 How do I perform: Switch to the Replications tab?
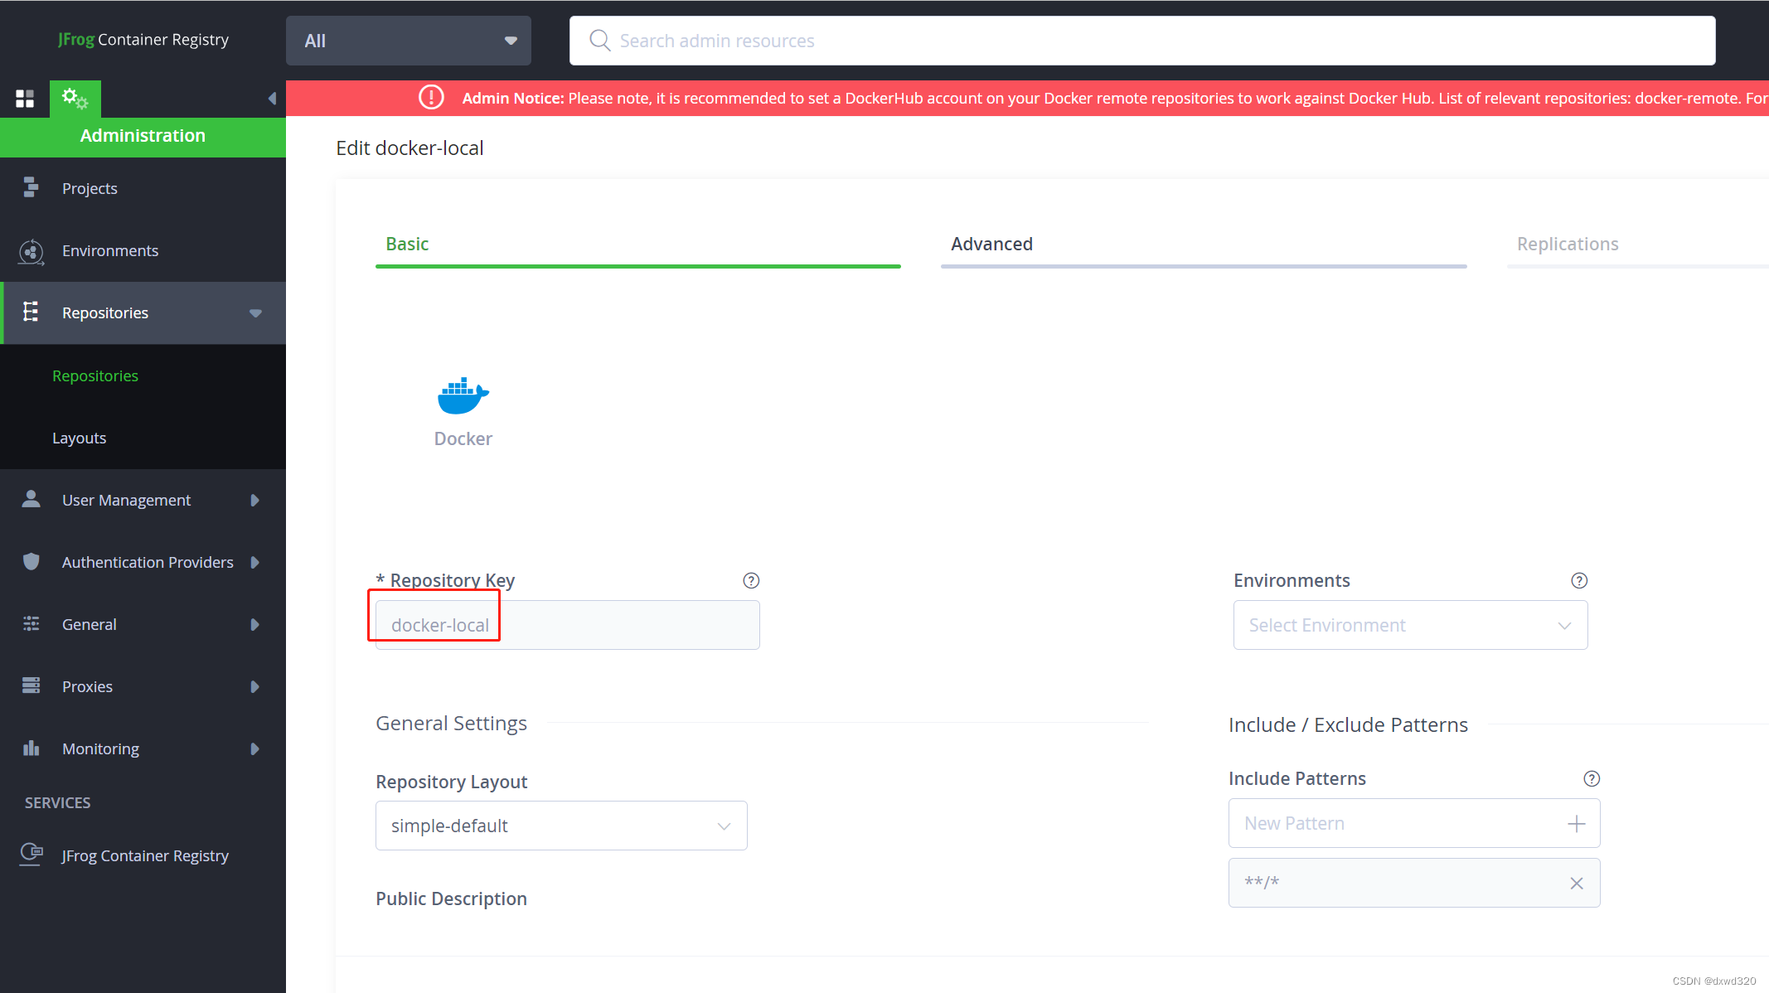point(1568,244)
